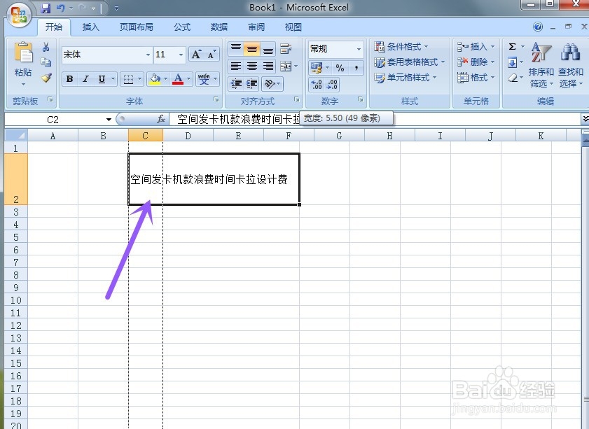Open the font name dropdown

coord(148,55)
